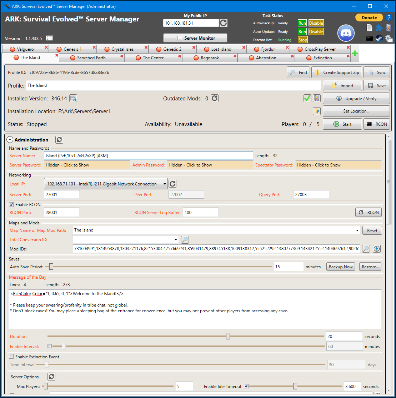396x398 pixels.
Task: Disable the Enable RCON checkbox
Action: pos(11,205)
